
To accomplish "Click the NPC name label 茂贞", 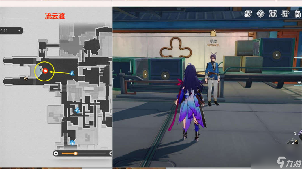I will pos(213,41).
